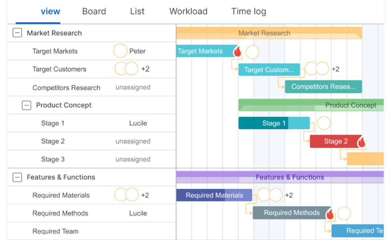Click unassigned for Competitors Research
The width and height of the screenshot is (388, 240).
133,88
